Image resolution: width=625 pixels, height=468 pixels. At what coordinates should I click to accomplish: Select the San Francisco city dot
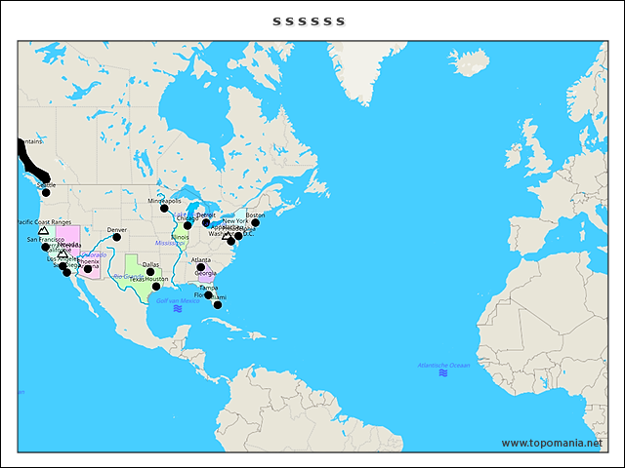[45, 247]
